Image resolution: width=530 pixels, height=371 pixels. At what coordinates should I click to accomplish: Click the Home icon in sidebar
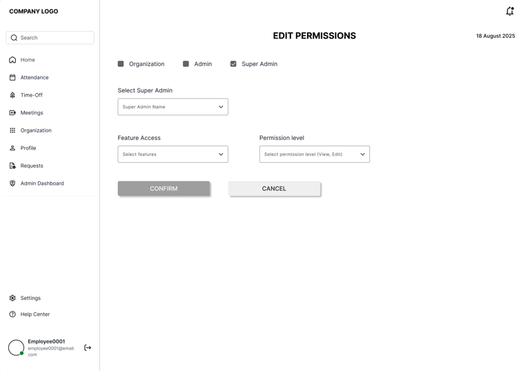tap(12, 60)
